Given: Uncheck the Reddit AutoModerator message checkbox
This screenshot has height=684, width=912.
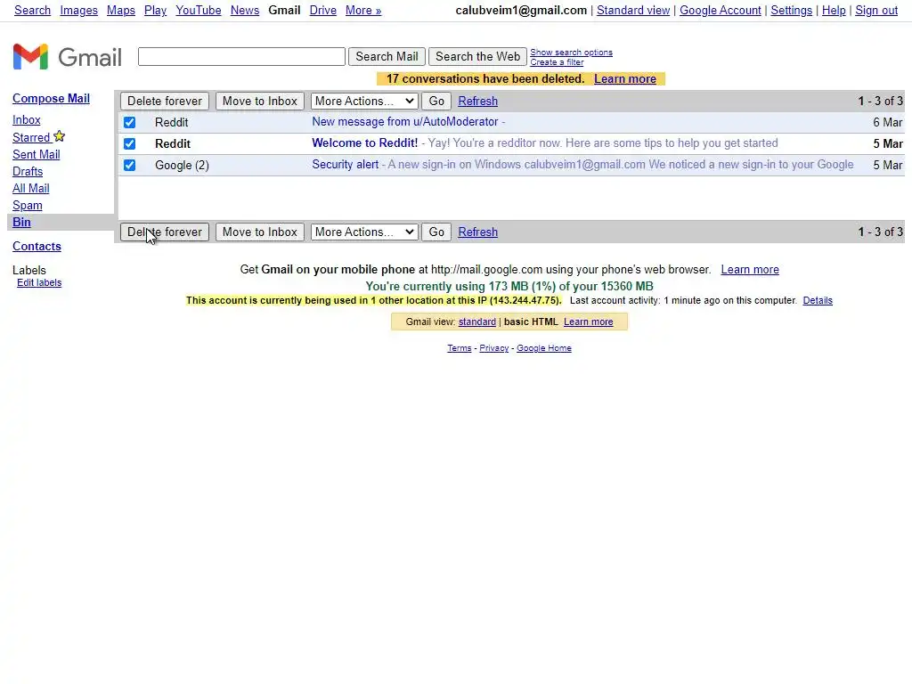Looking at the screenshot, I should [x=130, y=122].
